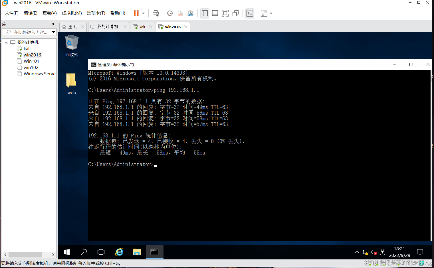
Task: Open the guest Windows Start menu
Action: coord(67,252)
